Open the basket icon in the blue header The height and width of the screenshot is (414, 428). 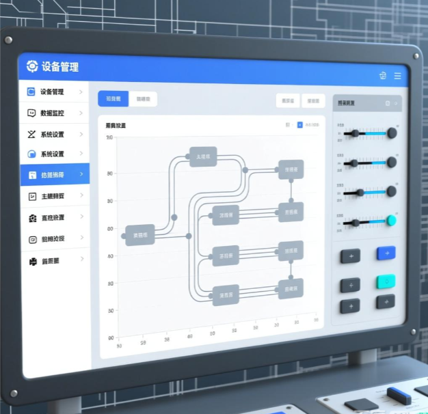tap(383, 75)
